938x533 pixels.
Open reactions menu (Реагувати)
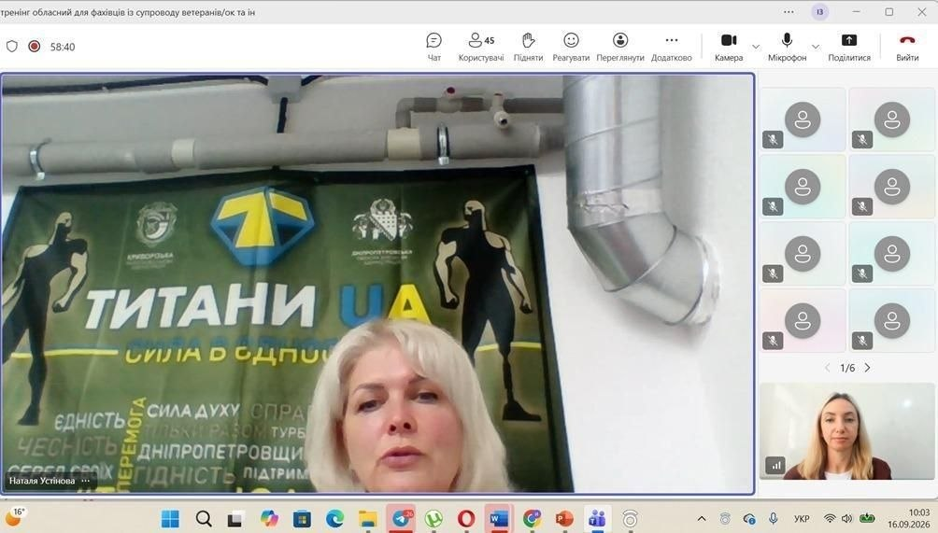571,47
